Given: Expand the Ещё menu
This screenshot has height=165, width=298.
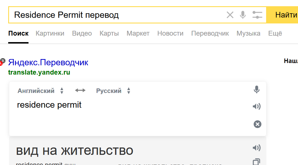Looking at the screenshot, I should click(275, 33).
